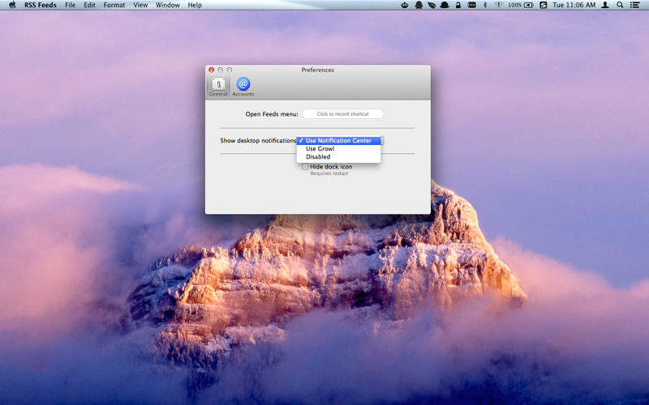This screenshot has height=405, width=649.
Task: Choose Use Notification Center option
Action: [x=338, y=140]
